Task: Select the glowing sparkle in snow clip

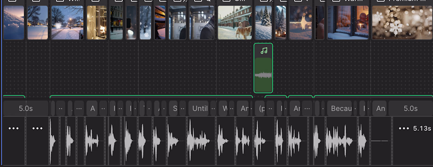Action: (x=300, y=23)
